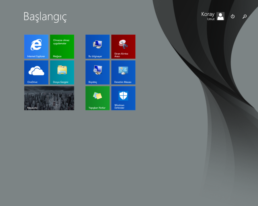Image resolution: width=258 pixels, height=206 pixels.
Task: Open the Dosya Gezgini file explorer tile
Action: pos(62,72)
